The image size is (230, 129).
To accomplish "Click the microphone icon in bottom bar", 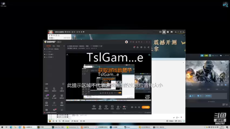I will (x=118, y=107).
